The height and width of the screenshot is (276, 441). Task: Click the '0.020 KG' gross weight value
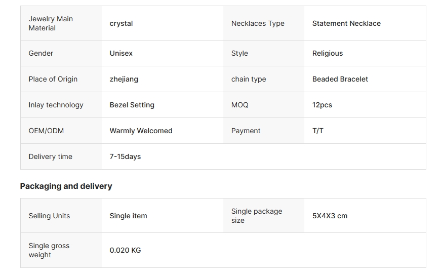(x=126, y=250)
